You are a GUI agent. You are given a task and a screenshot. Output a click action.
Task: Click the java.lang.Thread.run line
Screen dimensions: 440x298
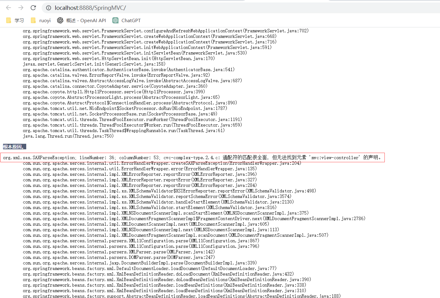click(68, 136)
